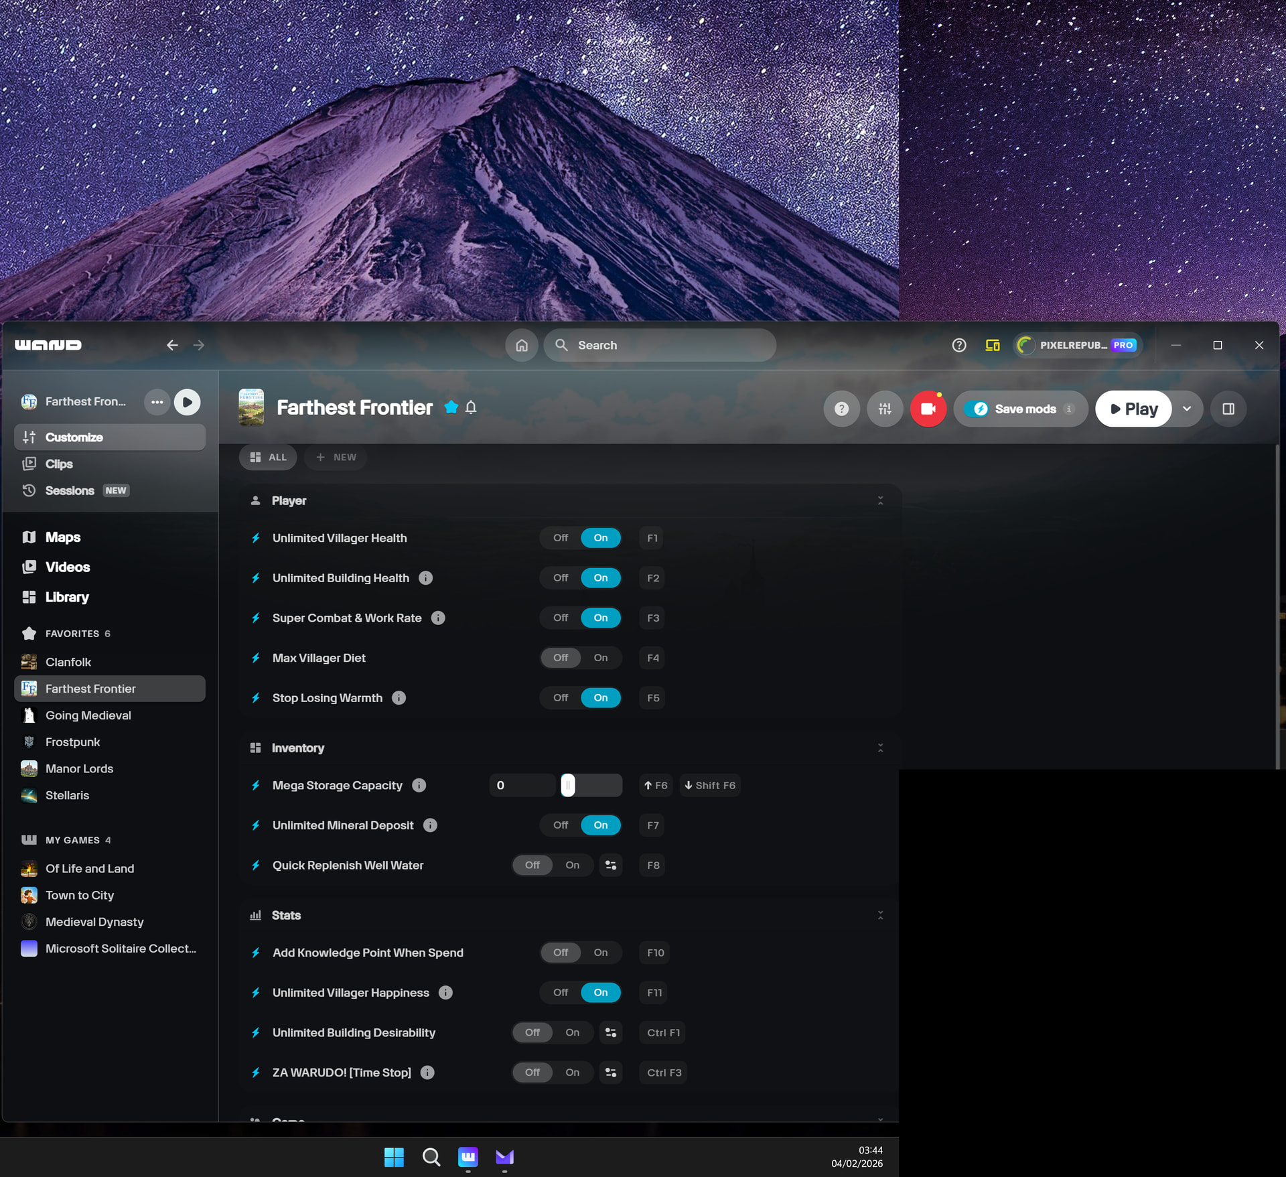Open the remote device connection icon
The width and height of the screenshot is (1286, 1177).
pyautogui.click(x=992, y=345)
